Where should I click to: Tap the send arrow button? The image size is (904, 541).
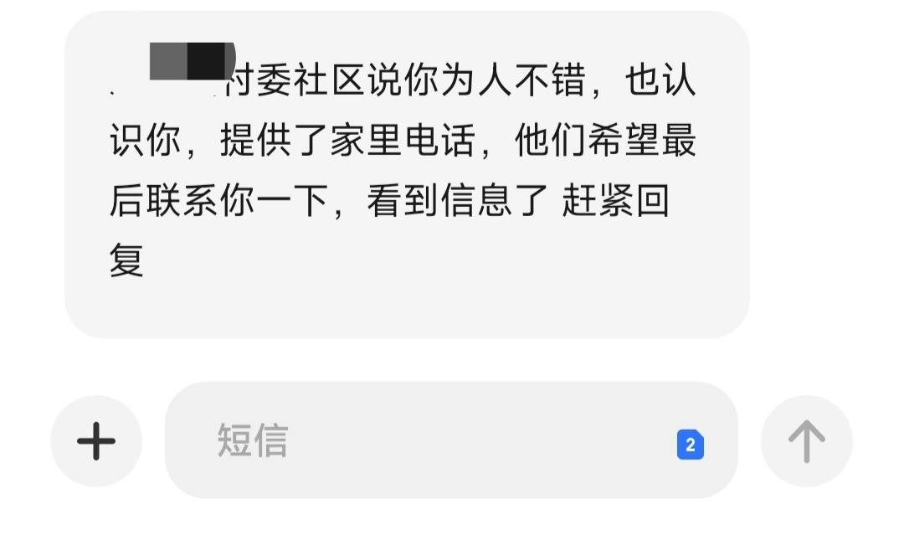[807, 441]
